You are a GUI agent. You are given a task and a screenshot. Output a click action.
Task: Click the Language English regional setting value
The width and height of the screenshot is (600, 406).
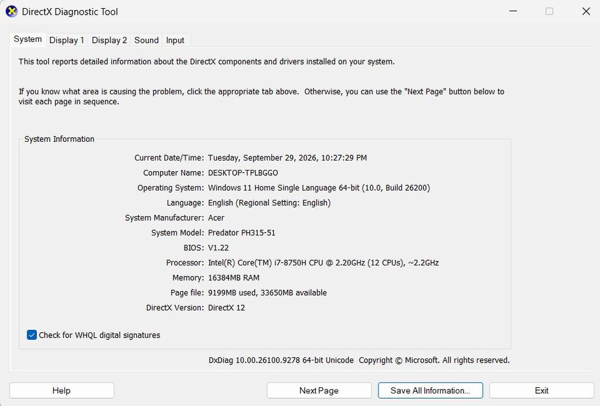click(269, 203)
